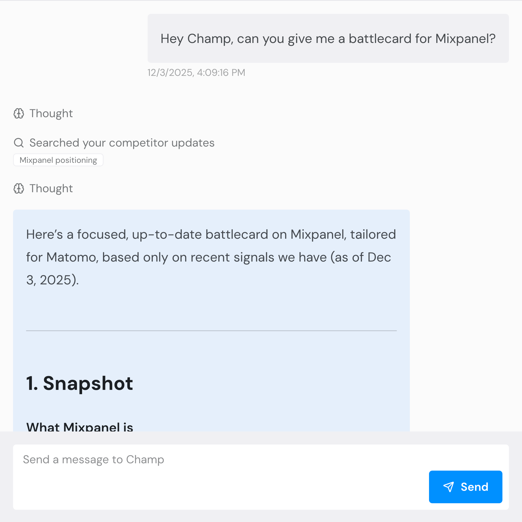Click the divider line inside the battlecard
Viewport: 522px width, 522px height.
click(x=211, y=330)
